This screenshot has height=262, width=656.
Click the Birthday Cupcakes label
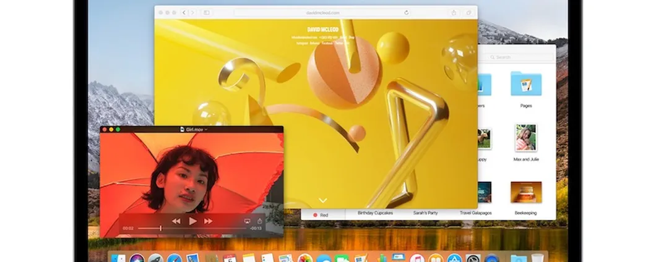coord(375,213)
